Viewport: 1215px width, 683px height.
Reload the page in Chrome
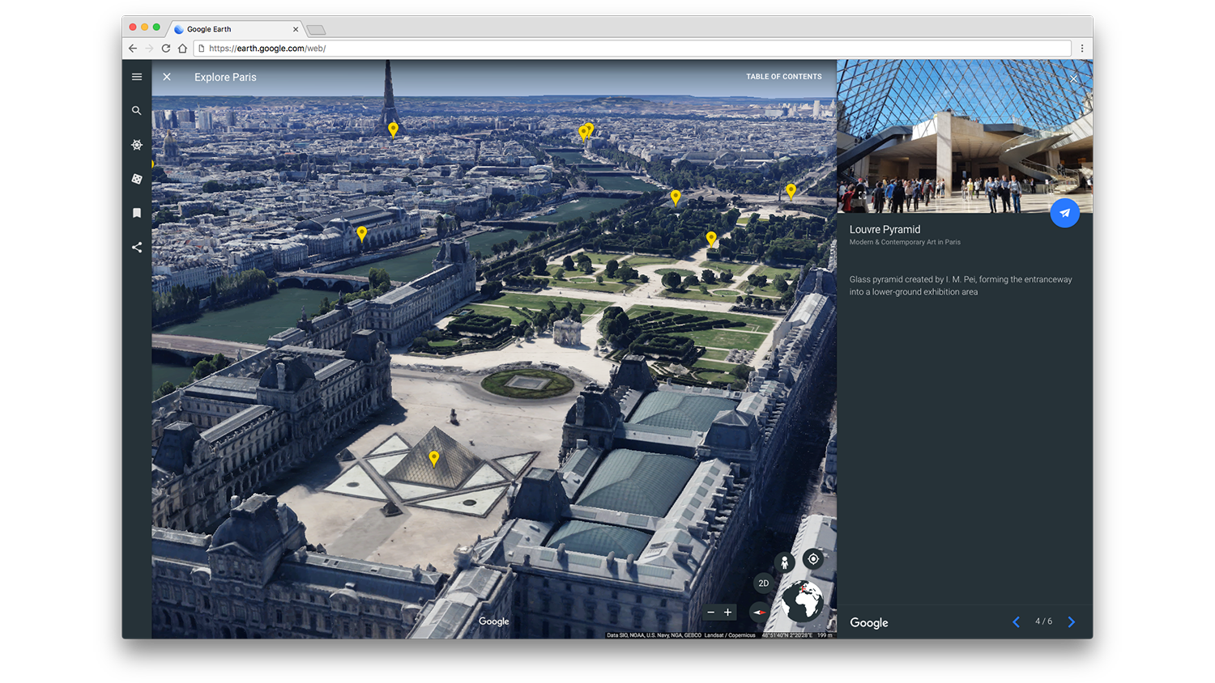click(166, 49)
